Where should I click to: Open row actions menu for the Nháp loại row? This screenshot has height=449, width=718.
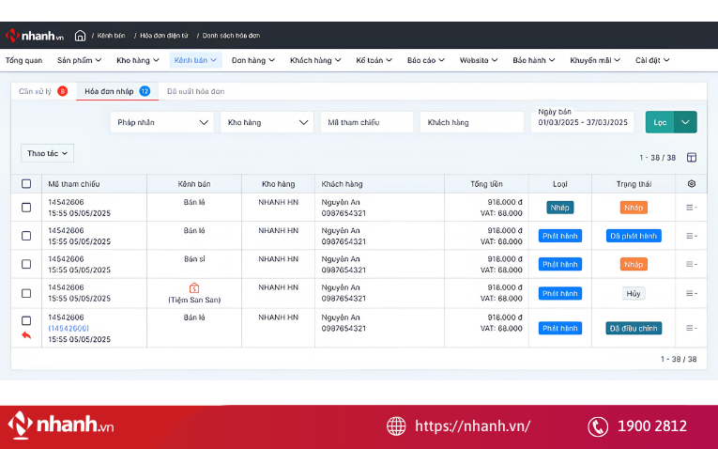point(692,208)
